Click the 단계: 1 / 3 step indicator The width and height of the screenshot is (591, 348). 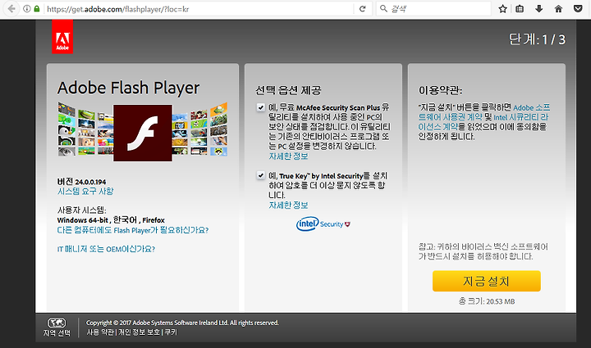click(x=537, y=39)
